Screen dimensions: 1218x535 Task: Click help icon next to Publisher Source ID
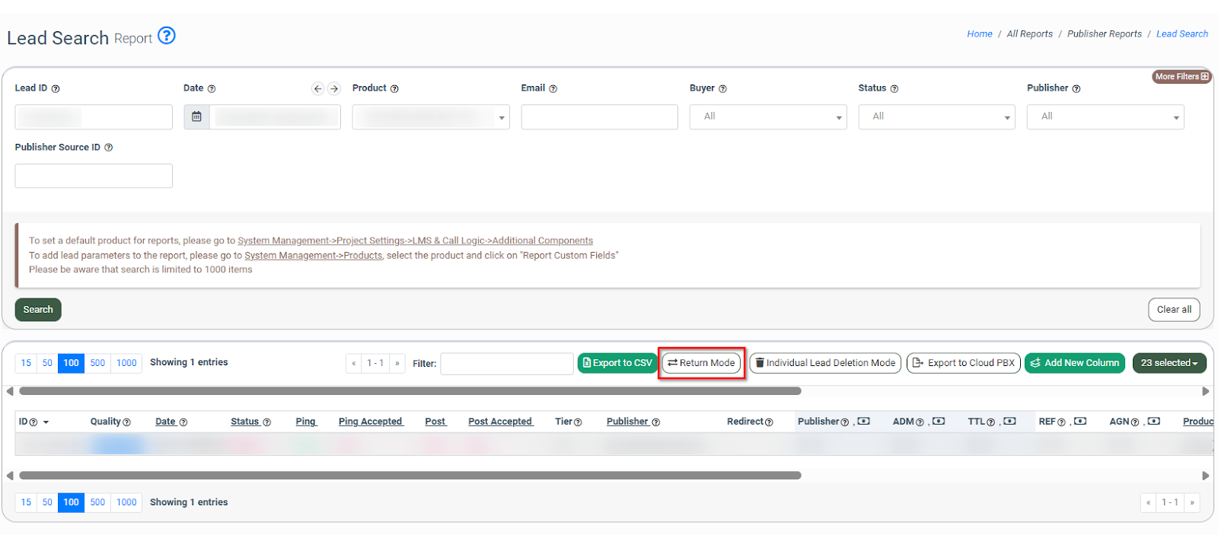[x=109, y=148]
